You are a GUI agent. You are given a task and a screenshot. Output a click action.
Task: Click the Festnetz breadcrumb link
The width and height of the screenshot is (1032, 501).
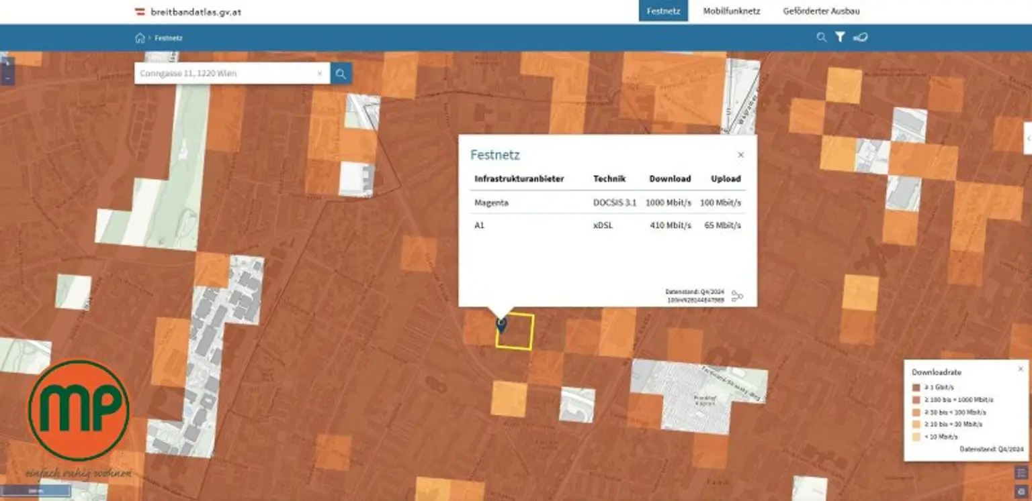[169, 38]
